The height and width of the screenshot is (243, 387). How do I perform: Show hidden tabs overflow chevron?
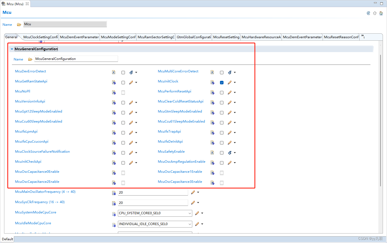tap(363, 36)
